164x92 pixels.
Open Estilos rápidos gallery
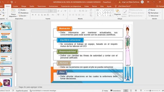pos(125,13)
